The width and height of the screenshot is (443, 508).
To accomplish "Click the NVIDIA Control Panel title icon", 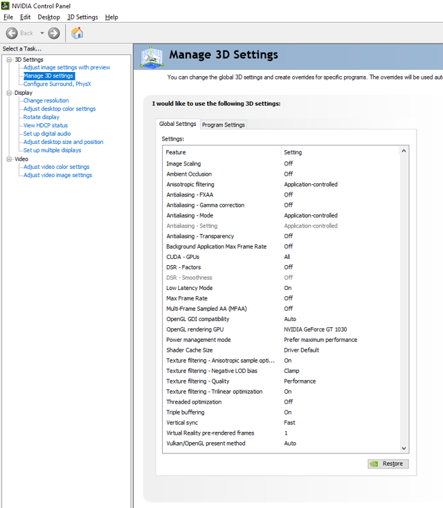I will click(5, 6).
